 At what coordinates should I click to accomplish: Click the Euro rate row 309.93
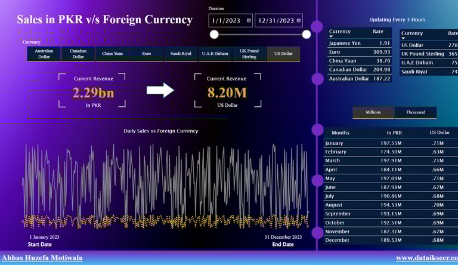pos(360,52)
